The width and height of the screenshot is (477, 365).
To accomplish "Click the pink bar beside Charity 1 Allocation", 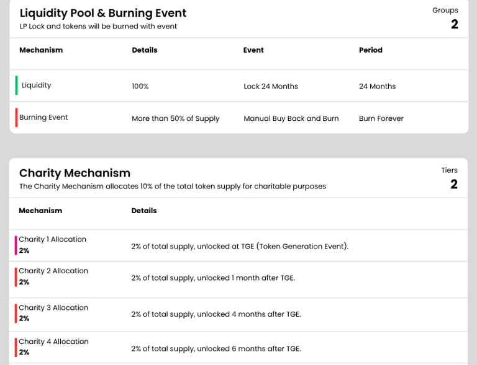I will pyautogui.click(x=16, y=245).
